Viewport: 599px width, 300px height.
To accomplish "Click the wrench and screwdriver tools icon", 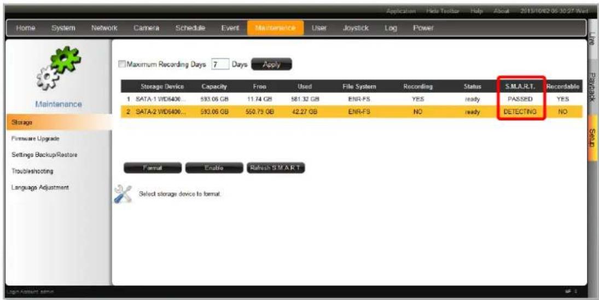I will pyautogui.click(x=123, y=194).
